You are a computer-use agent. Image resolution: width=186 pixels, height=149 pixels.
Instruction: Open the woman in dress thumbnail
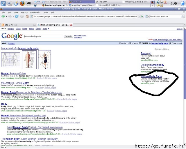(x=44, y=60)
